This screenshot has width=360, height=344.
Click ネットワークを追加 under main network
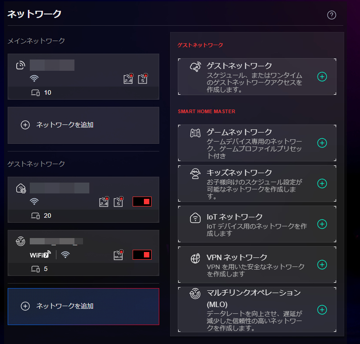coord(83,125)
